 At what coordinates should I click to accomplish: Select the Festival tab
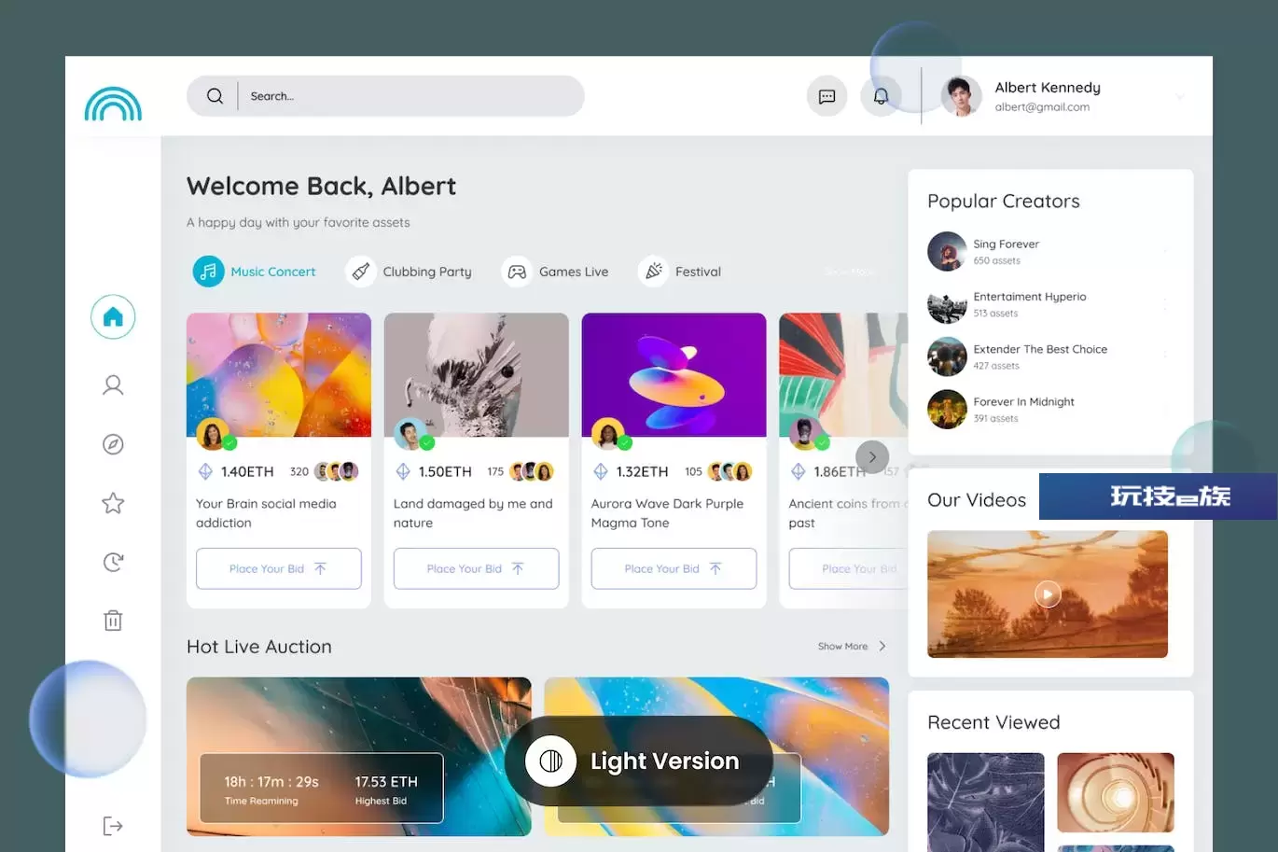tap(680, 272)
